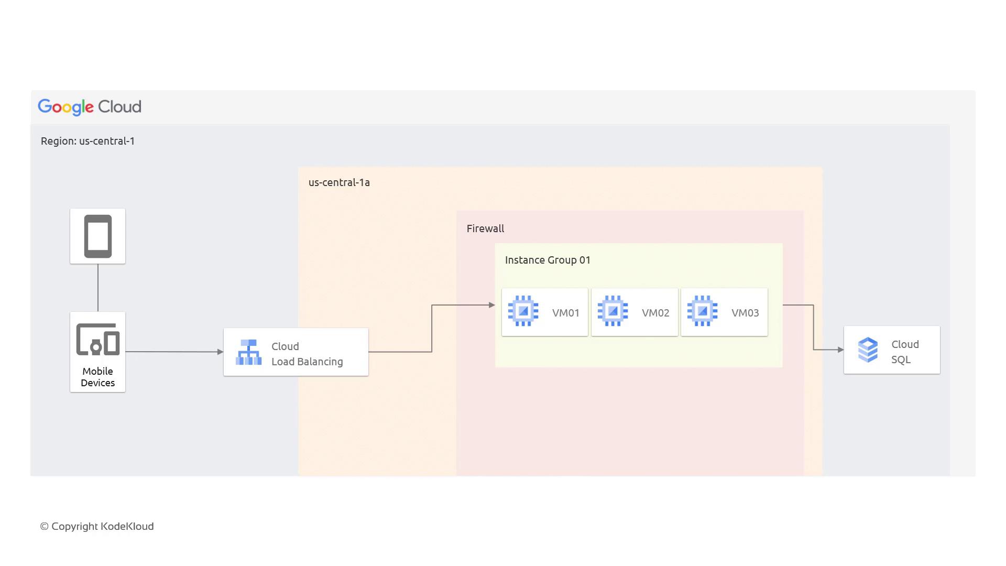This screenshot has height=566, width=1006.
Task: Click arrowhead entering Cloud Load Balancing box
Action: pos(221,352)
